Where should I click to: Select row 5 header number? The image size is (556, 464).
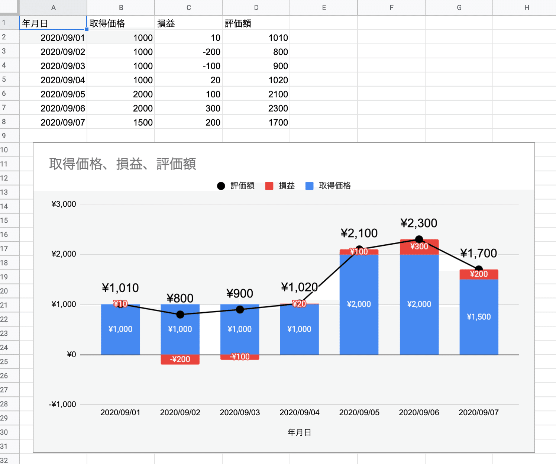point(9,80)
